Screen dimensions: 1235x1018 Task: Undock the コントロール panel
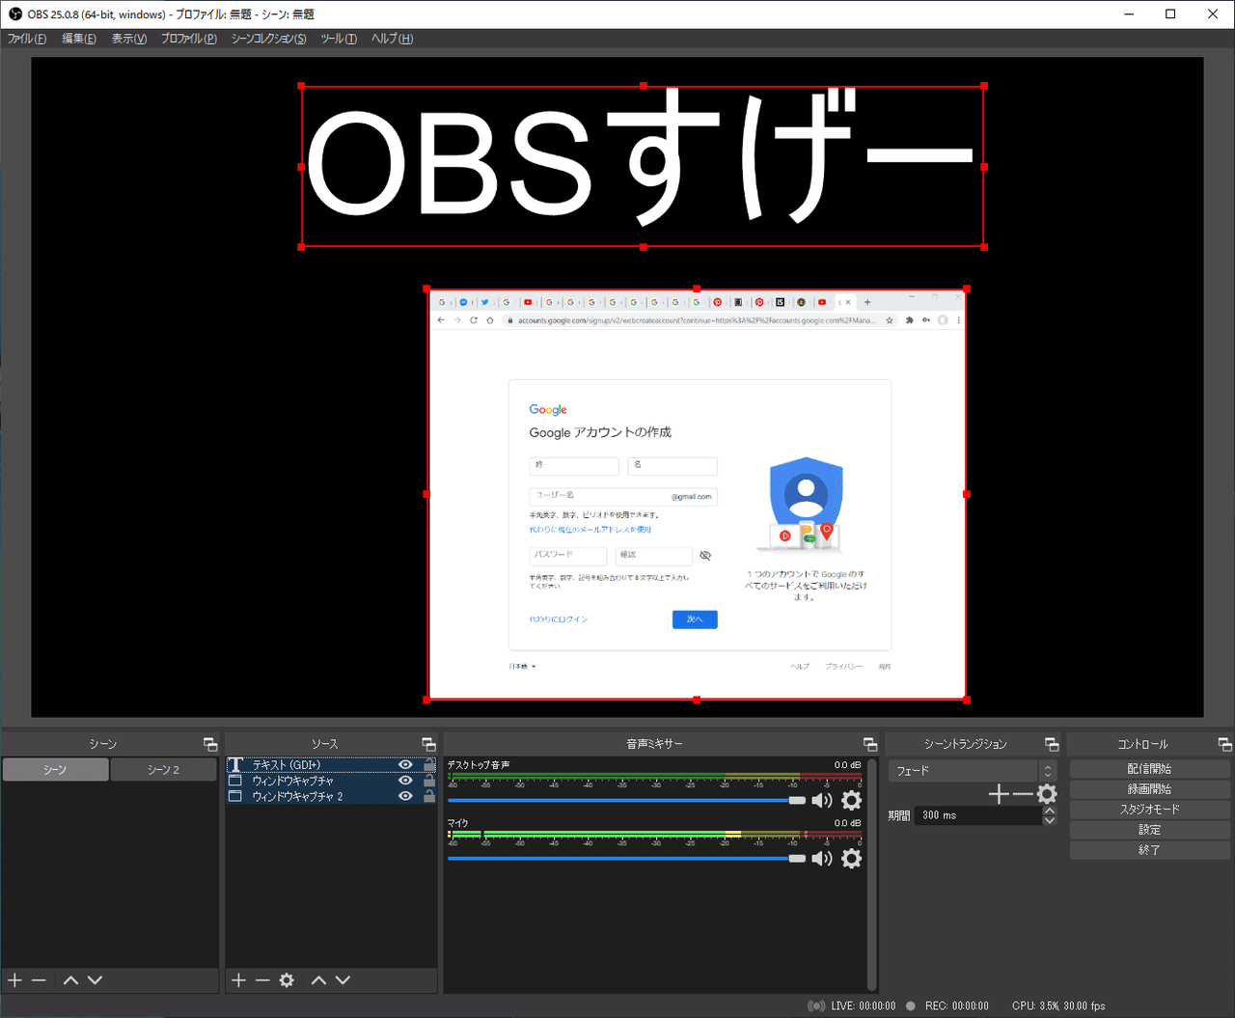click(1225, 744)
